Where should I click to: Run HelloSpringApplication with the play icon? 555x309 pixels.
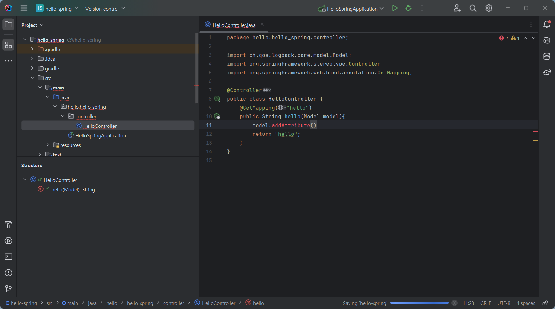point(395,8)
